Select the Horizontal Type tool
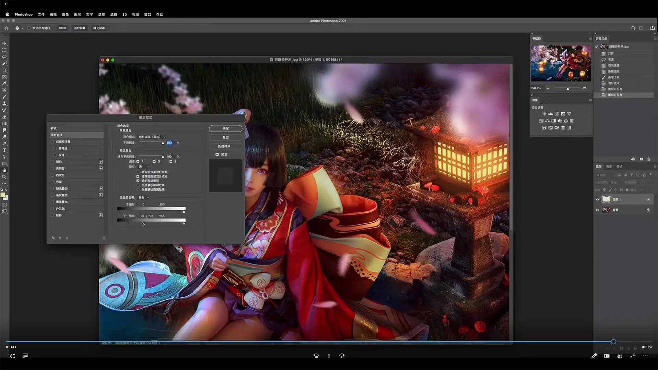 [4, 150]
